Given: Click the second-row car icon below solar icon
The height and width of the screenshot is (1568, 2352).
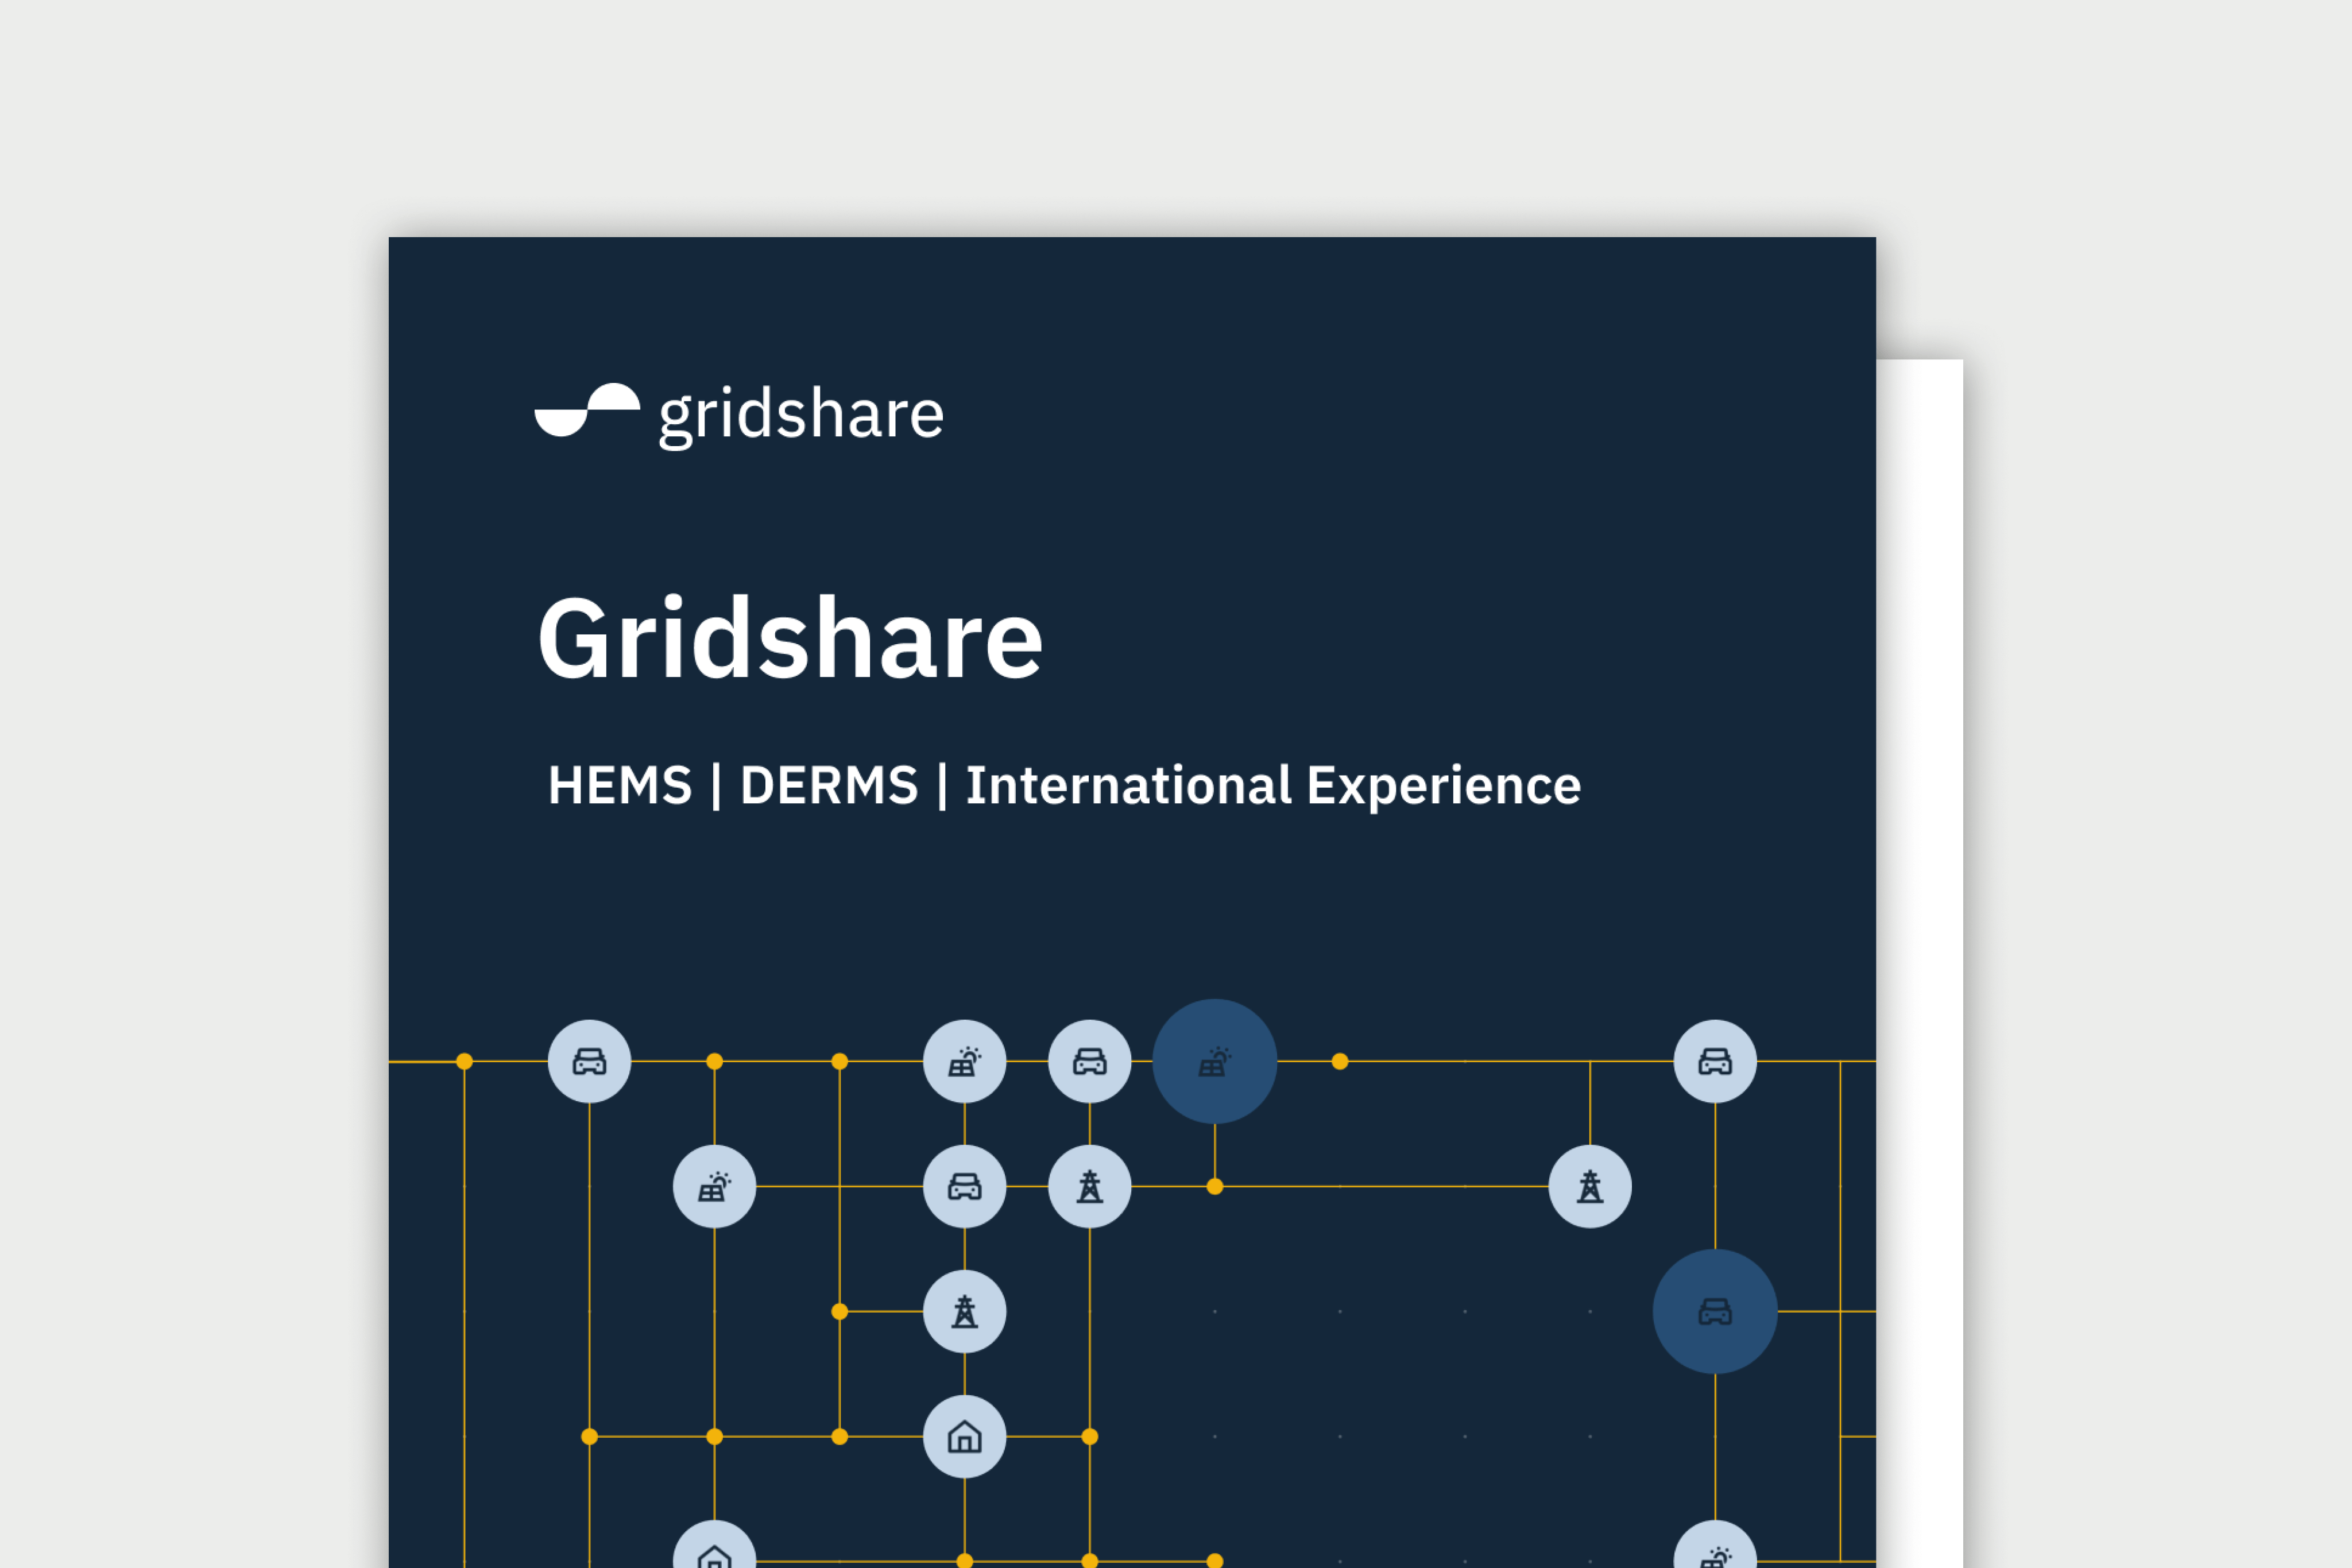Looking at the screenshot, I should tap(964, 1187).
